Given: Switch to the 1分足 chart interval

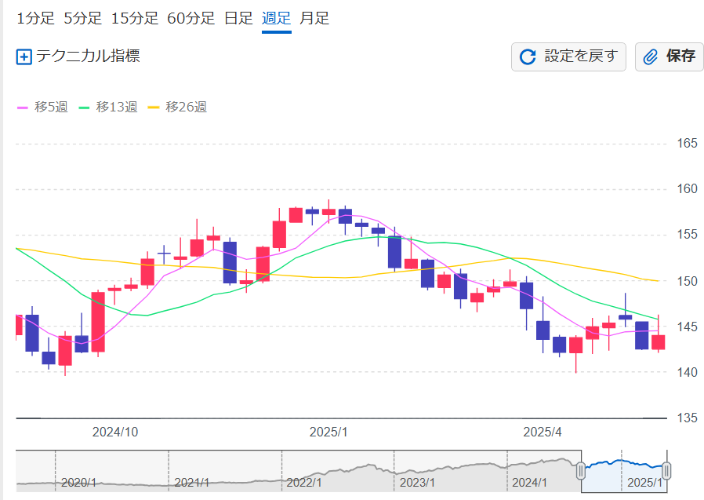Looking at the screenshot, I should [x=35, y=18].
